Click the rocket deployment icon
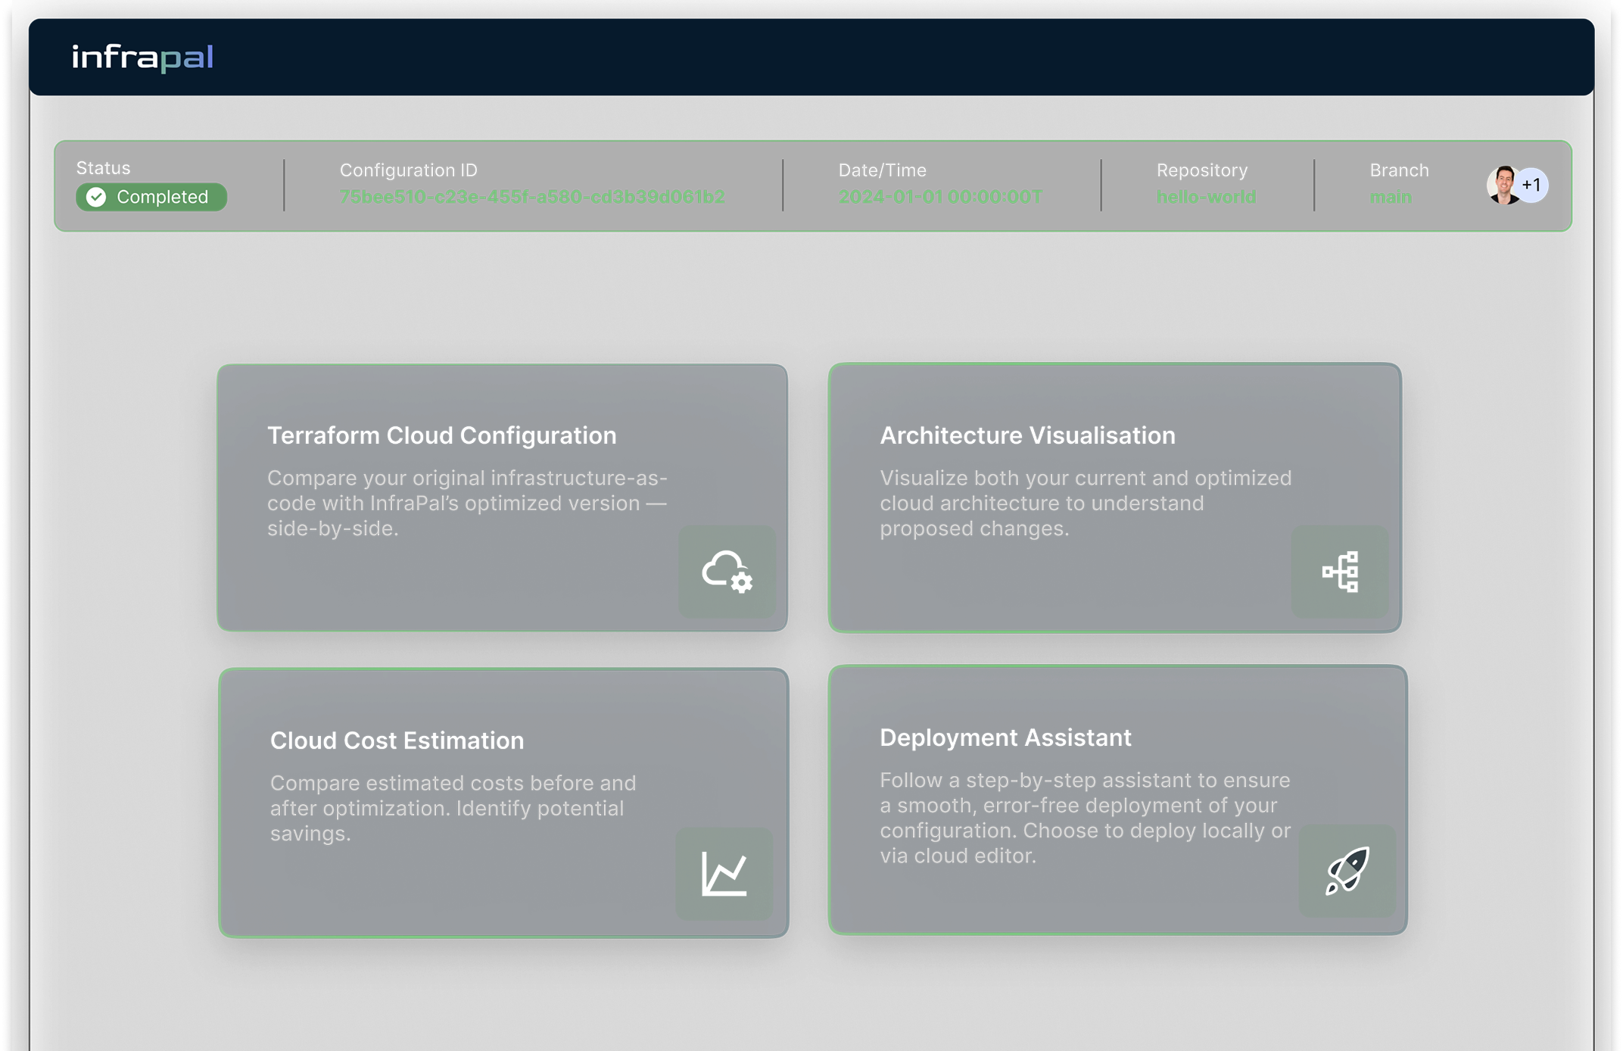This screenshot has height=1051, width=1623. click(1347, 871)
